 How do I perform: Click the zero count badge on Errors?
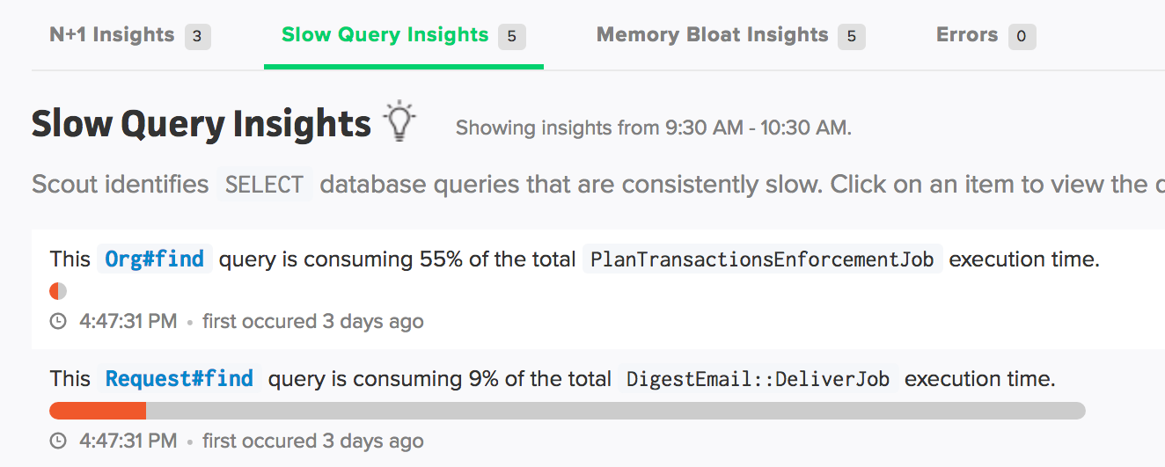click(x=1022, y=36)
